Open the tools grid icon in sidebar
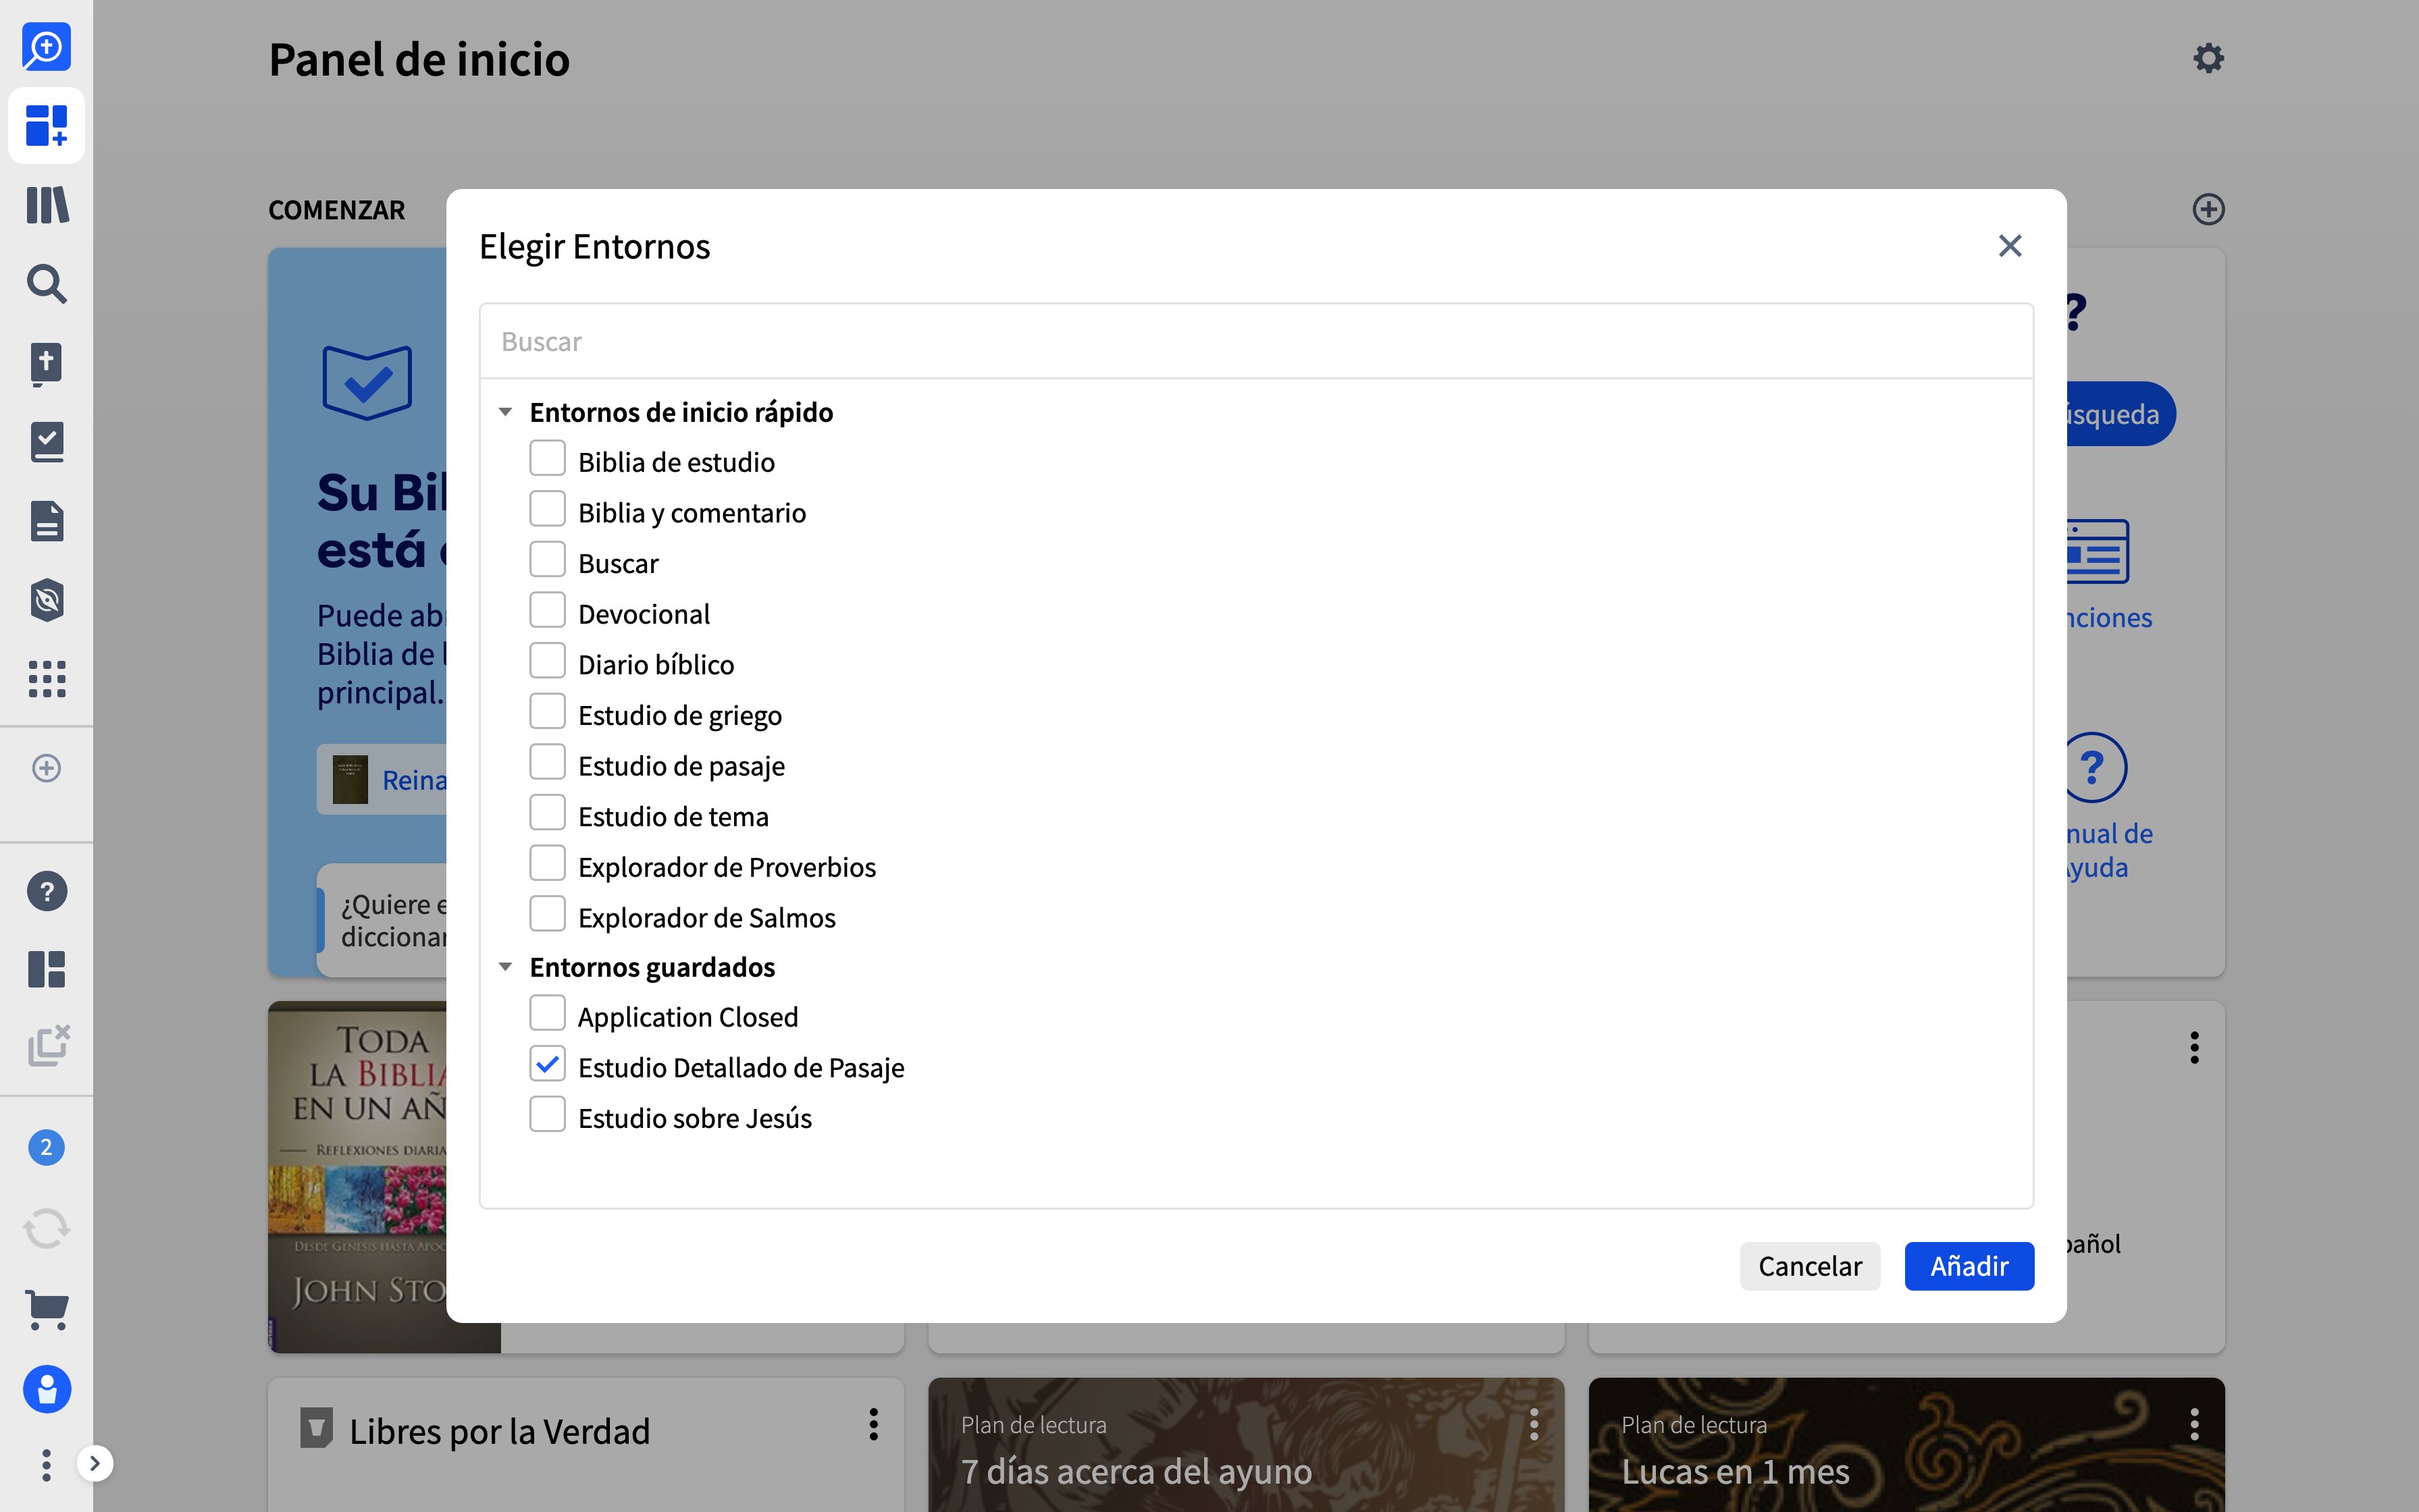This screenshot has height=1512, width=2419. (46, 679)
